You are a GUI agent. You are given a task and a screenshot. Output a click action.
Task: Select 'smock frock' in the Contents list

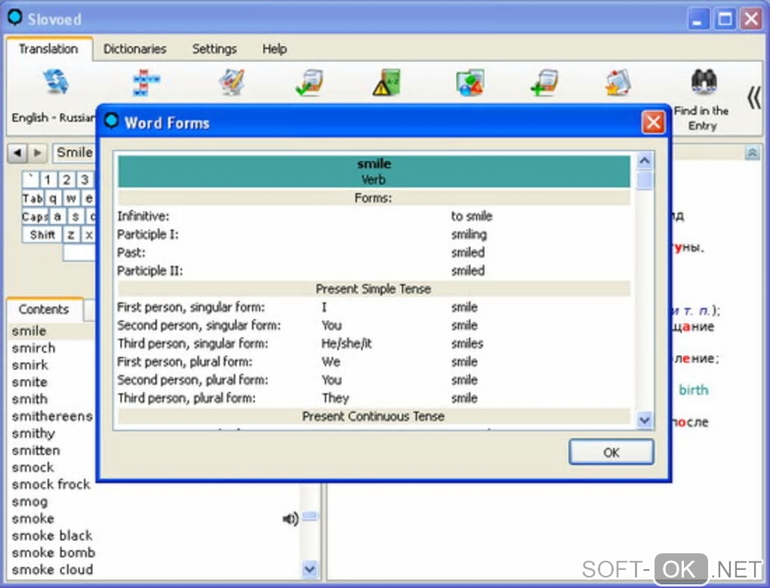[x=51, y=485]
